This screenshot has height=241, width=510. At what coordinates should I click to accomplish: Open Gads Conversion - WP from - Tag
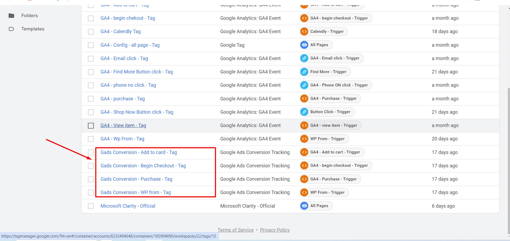136,192
